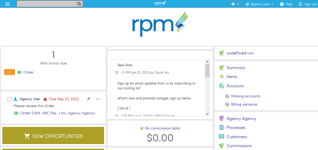Open the Agency User account menu

pyautogui.click(x=260, y=4)
